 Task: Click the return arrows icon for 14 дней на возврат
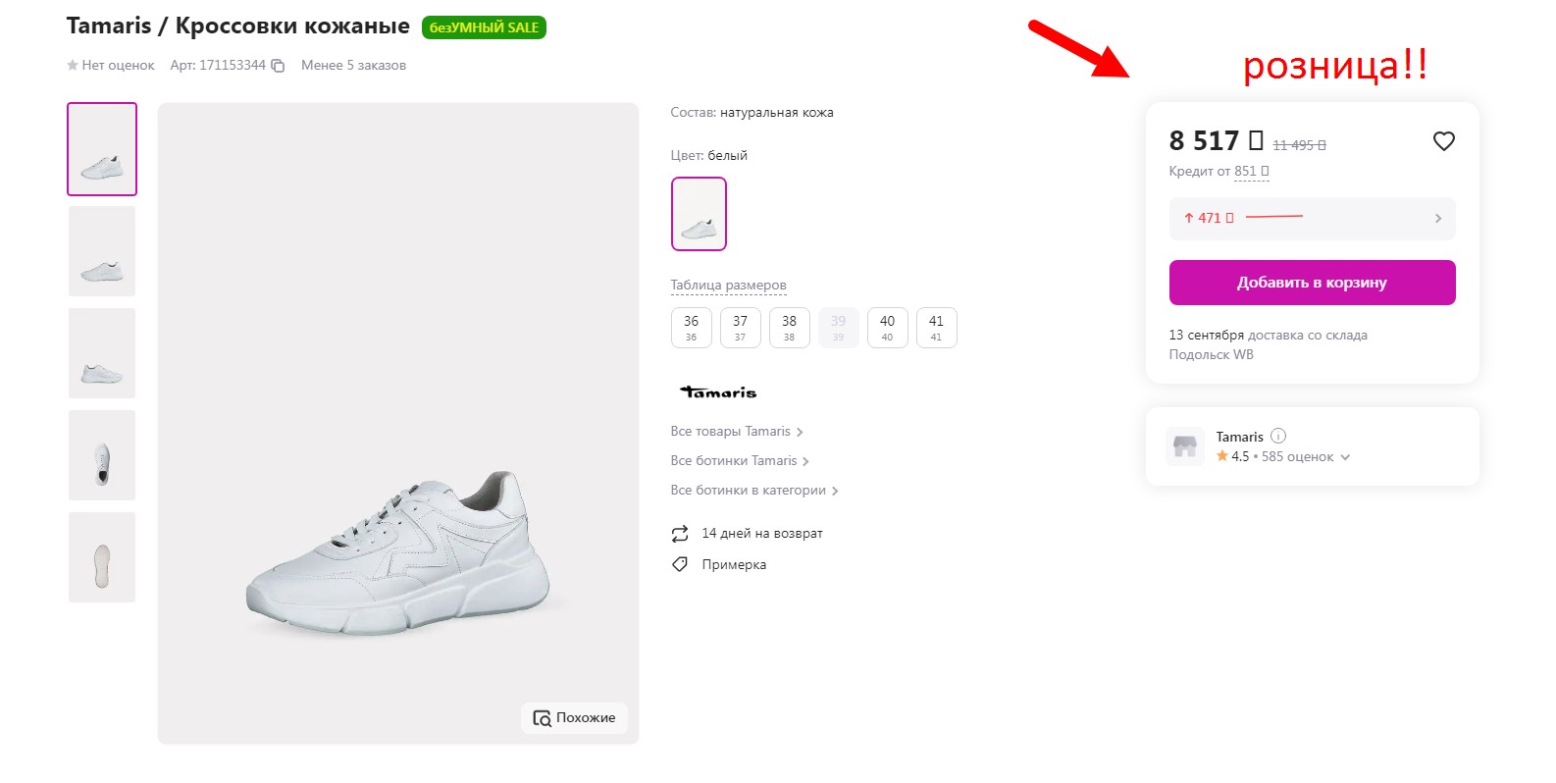[x=680, y=534]
